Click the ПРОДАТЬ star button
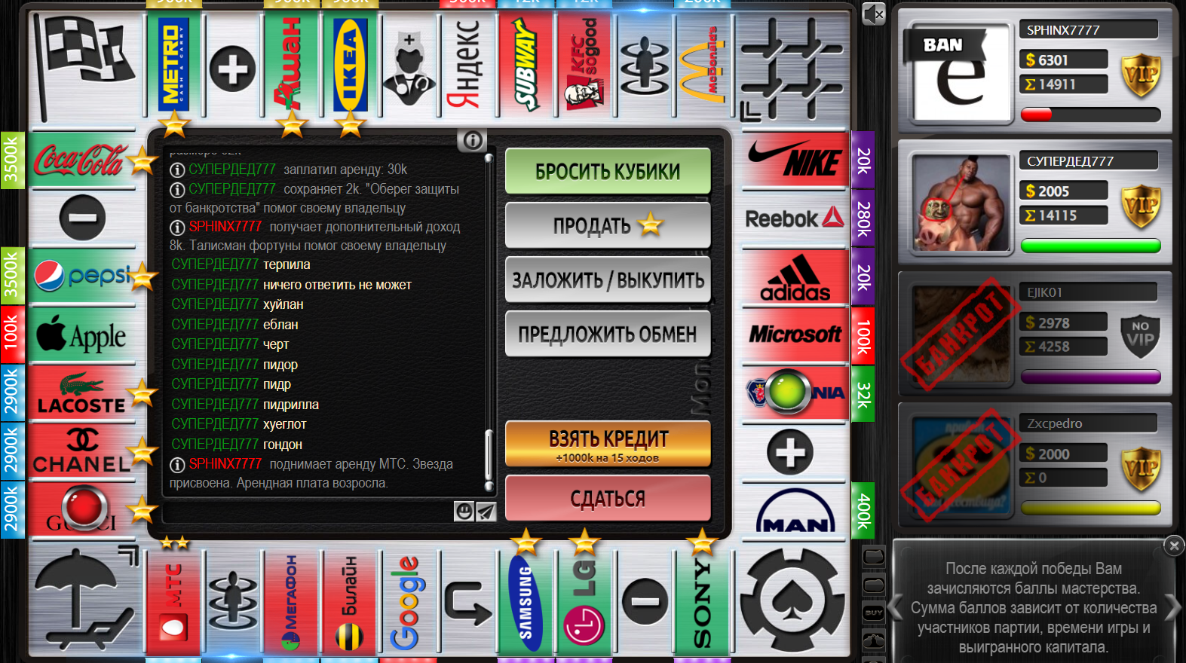1186x663 pixels. click(608, 225)
